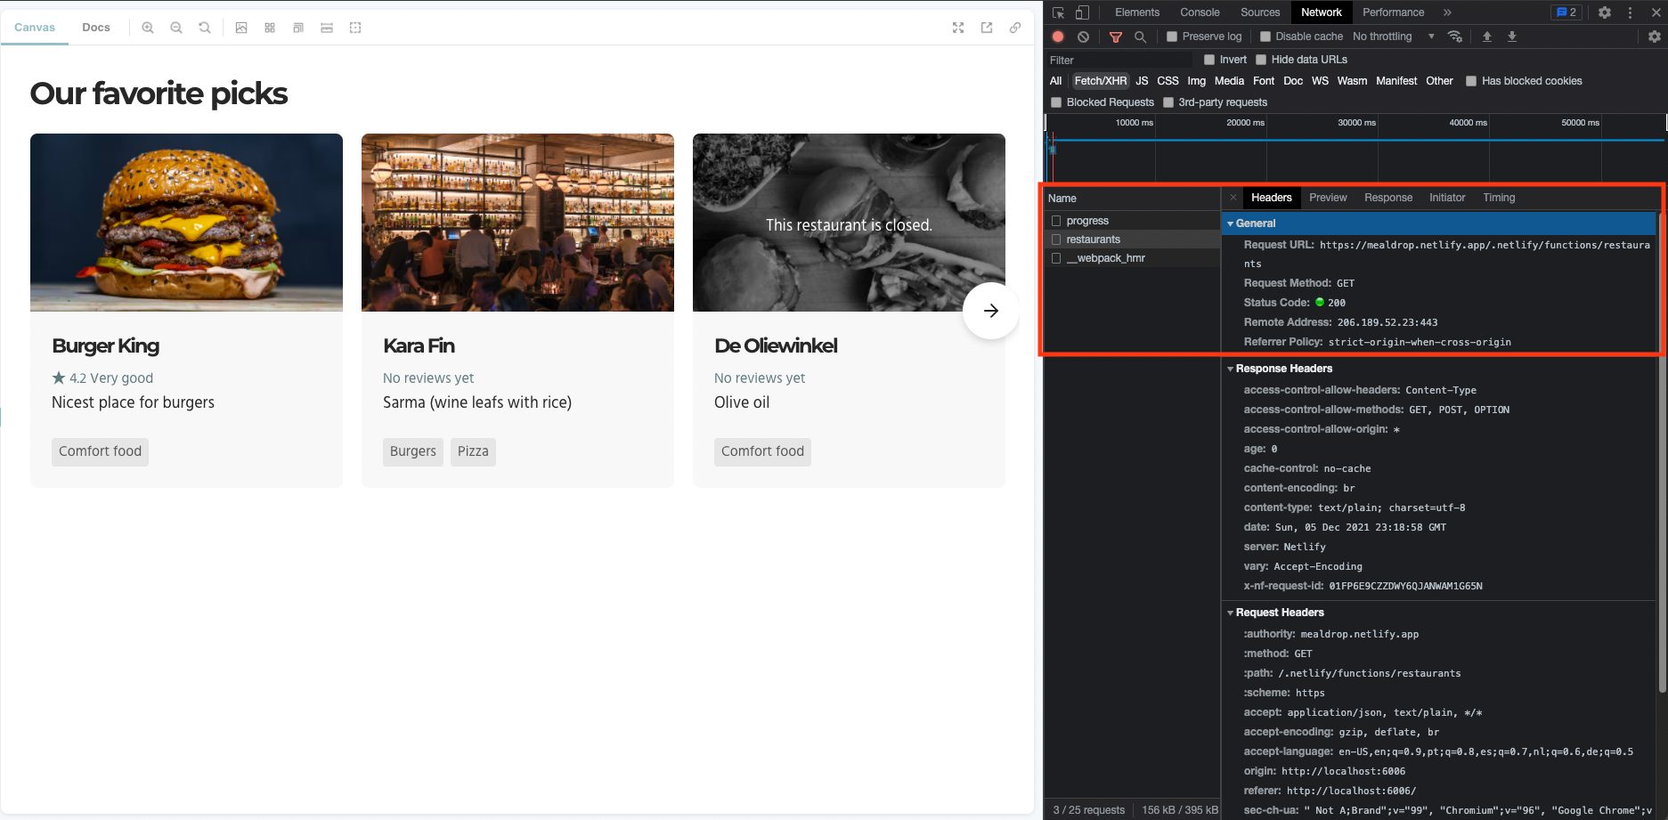Image resolution: width=1668 pixels, height=820 pixels.
Task: Click into the network Filter text field
Action: click(x=1119, y=60)
